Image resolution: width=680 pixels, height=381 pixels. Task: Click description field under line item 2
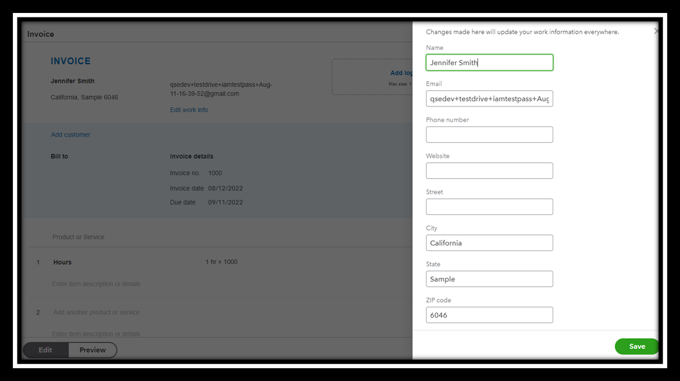coord(96,334)
